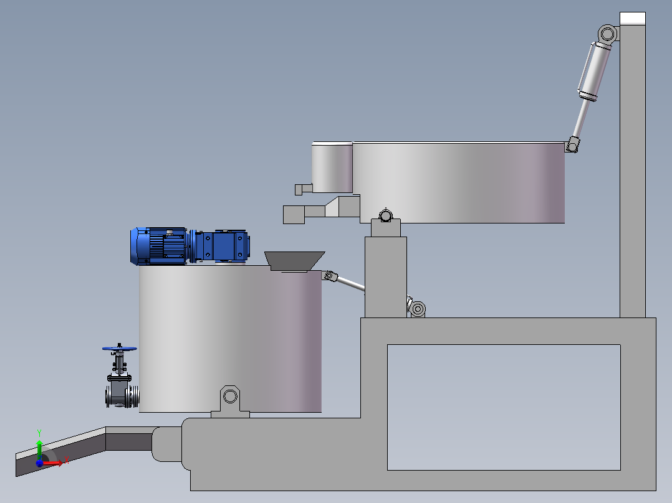
Task: Click the top clevis eye of hydraulic cylinder
Action: (x=608, y=34)
